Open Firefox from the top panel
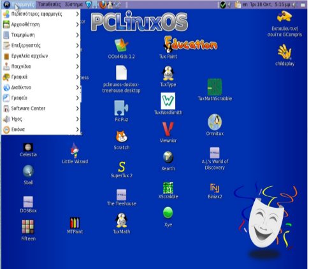The height and width of the screenshot is (269, 309). click(x=103, y=4)
